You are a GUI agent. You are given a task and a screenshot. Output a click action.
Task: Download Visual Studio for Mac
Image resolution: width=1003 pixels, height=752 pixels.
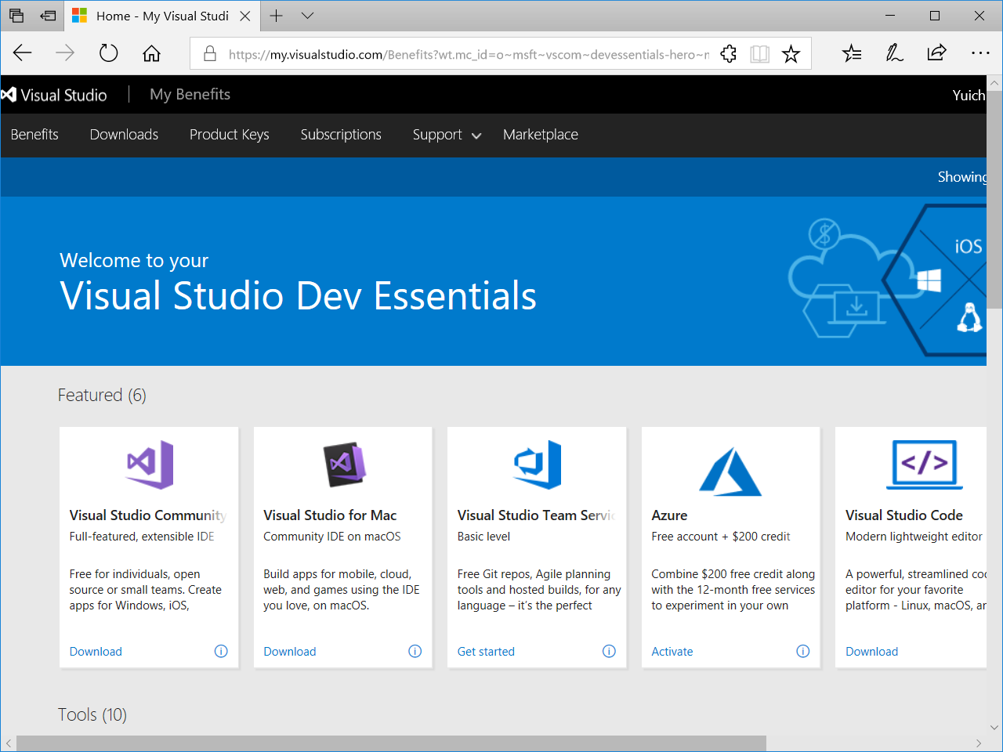click(x=290, y=652)
